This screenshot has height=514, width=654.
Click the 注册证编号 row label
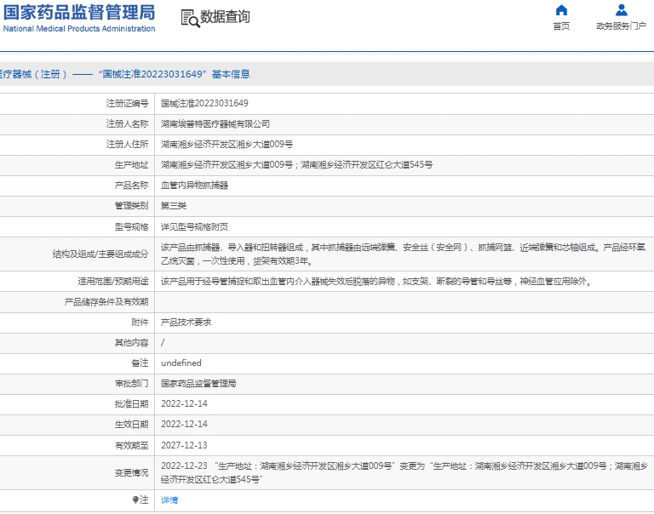click(127, 103)
